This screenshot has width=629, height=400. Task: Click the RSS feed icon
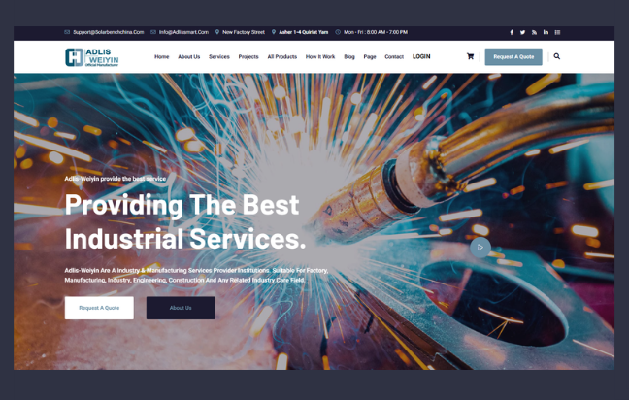[x=534, y=32]
